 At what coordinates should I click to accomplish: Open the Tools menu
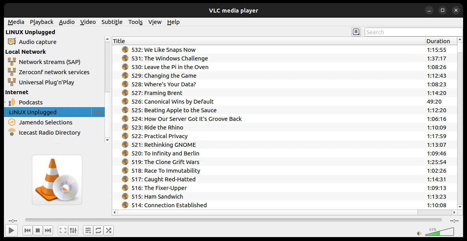pyautogui.click(x=135, y=22)
